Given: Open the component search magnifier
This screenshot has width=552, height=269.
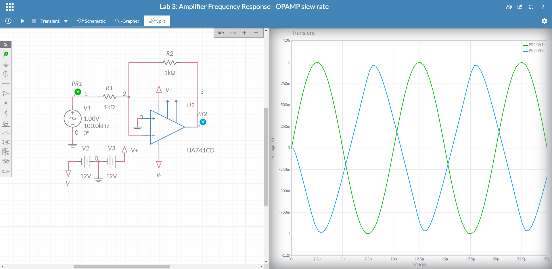Looking at the screenshot, I should point(6,45).
